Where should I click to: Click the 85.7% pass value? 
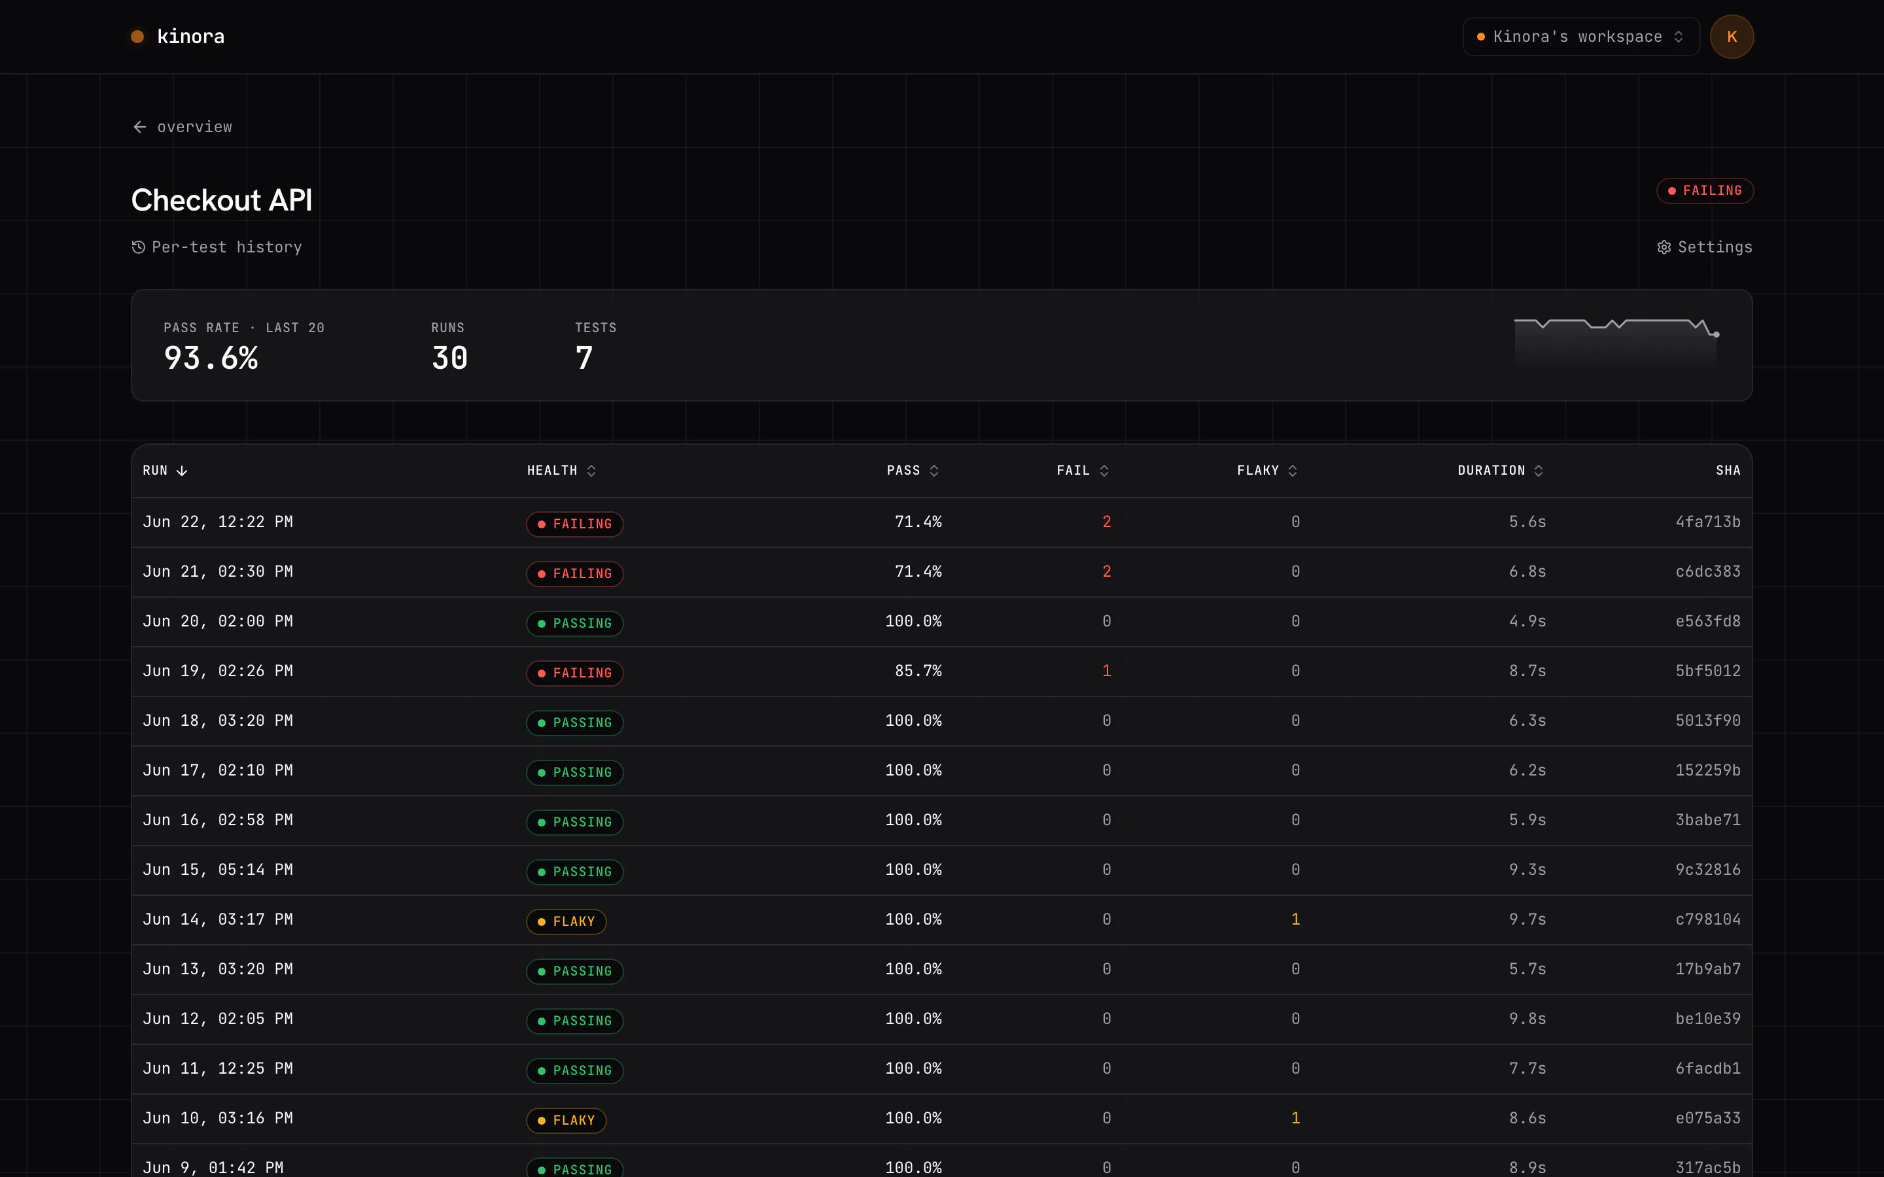[918, 670]
